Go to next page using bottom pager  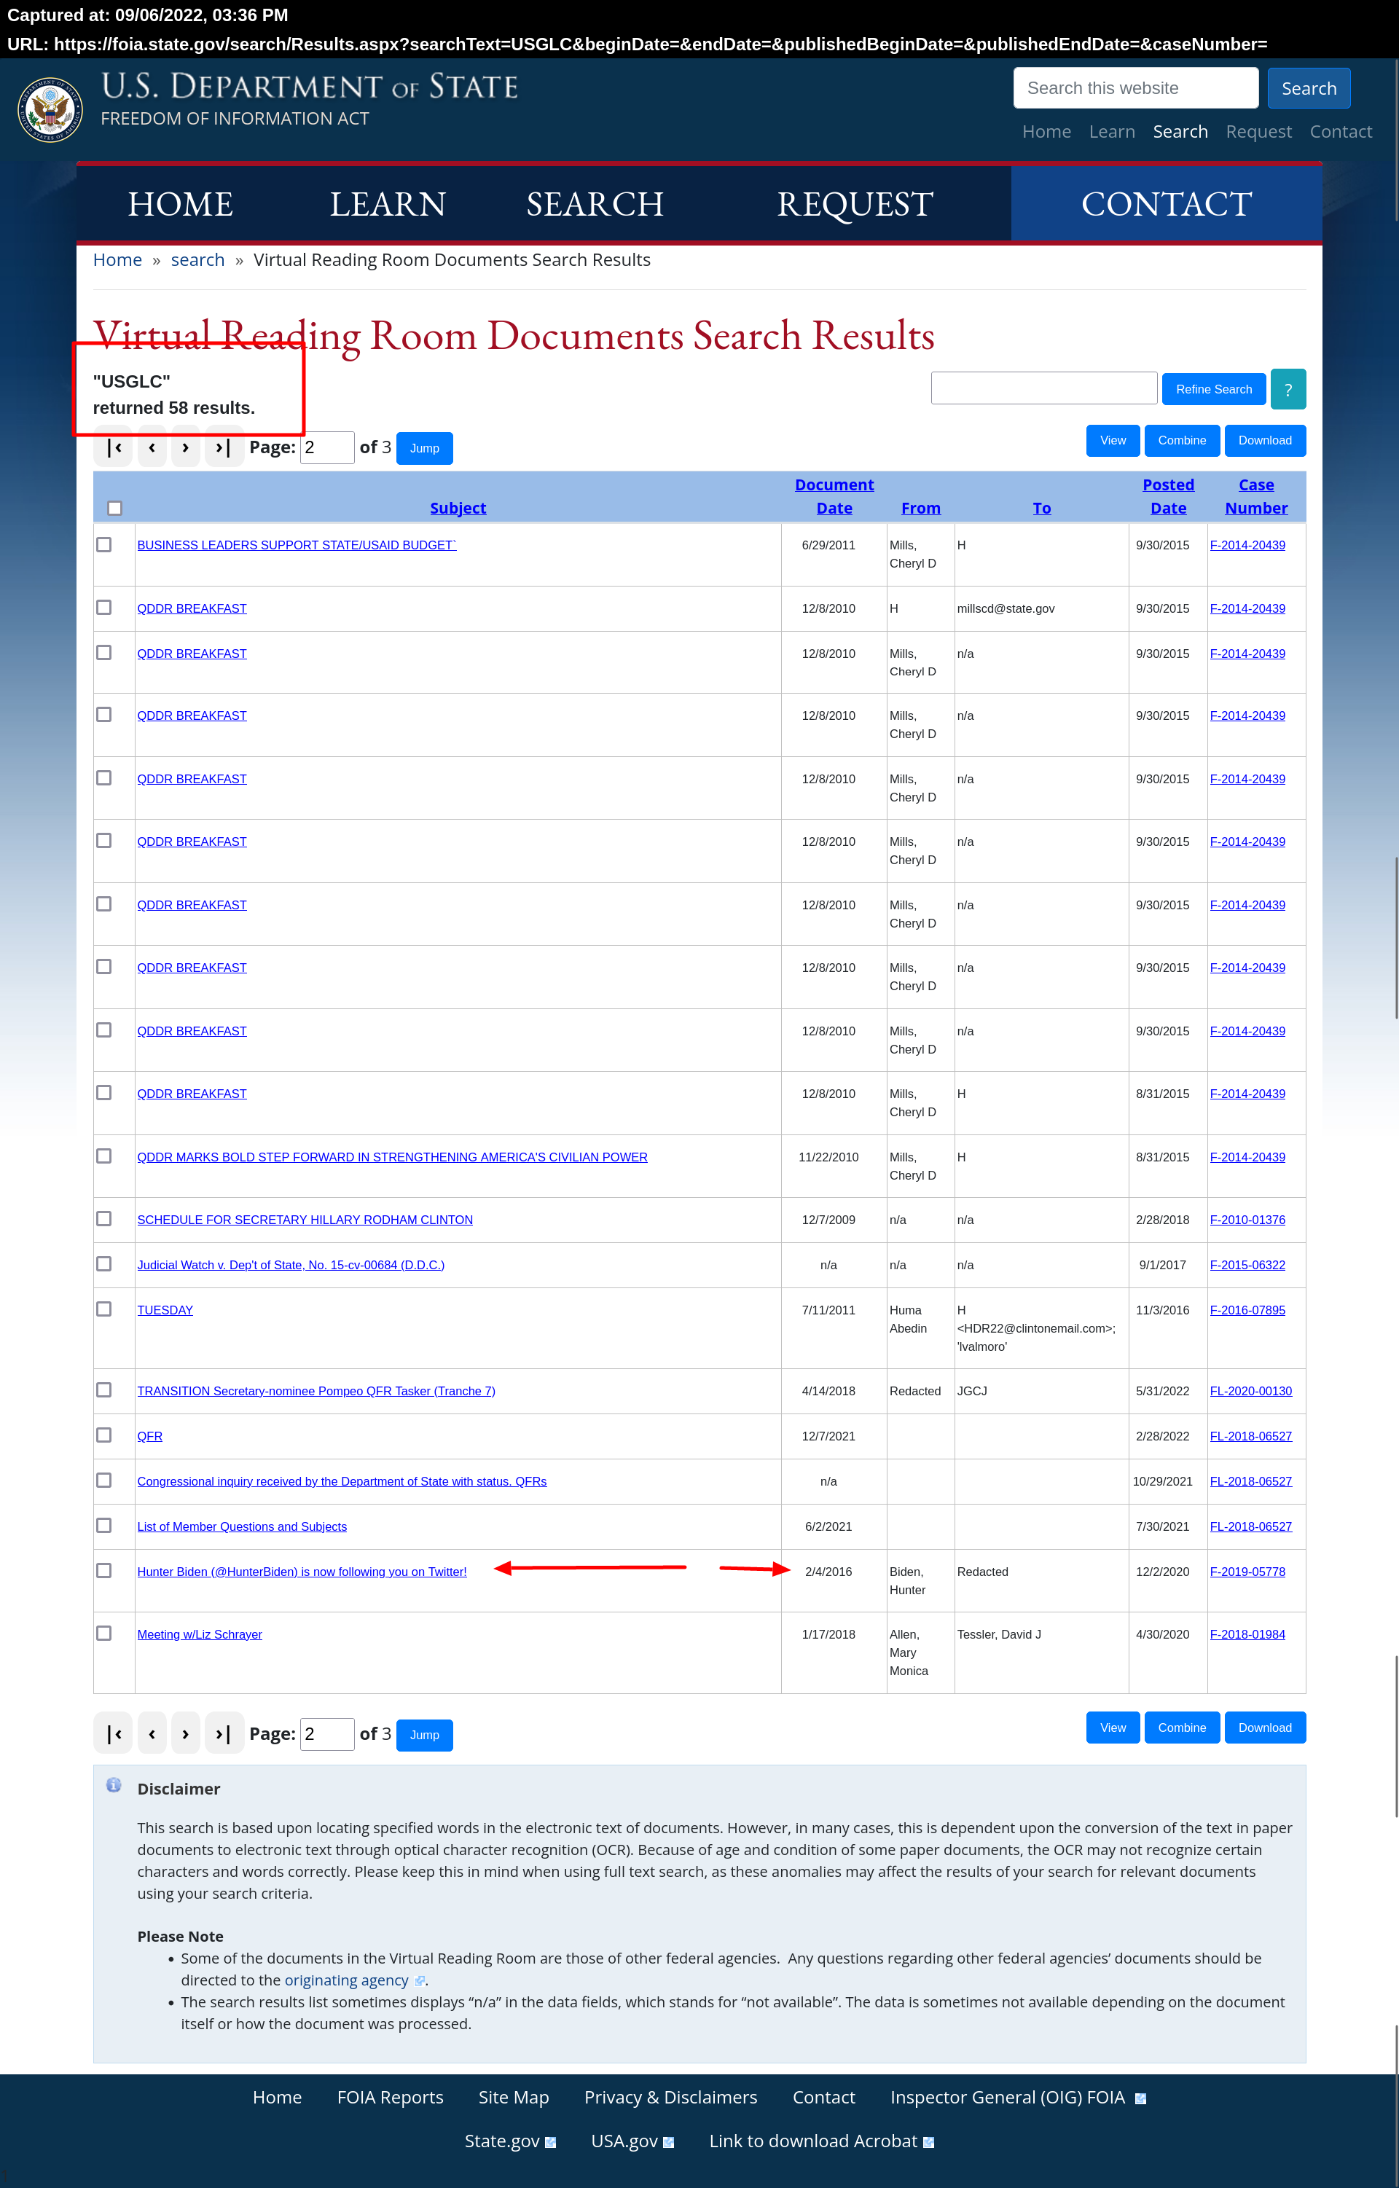185,1733
